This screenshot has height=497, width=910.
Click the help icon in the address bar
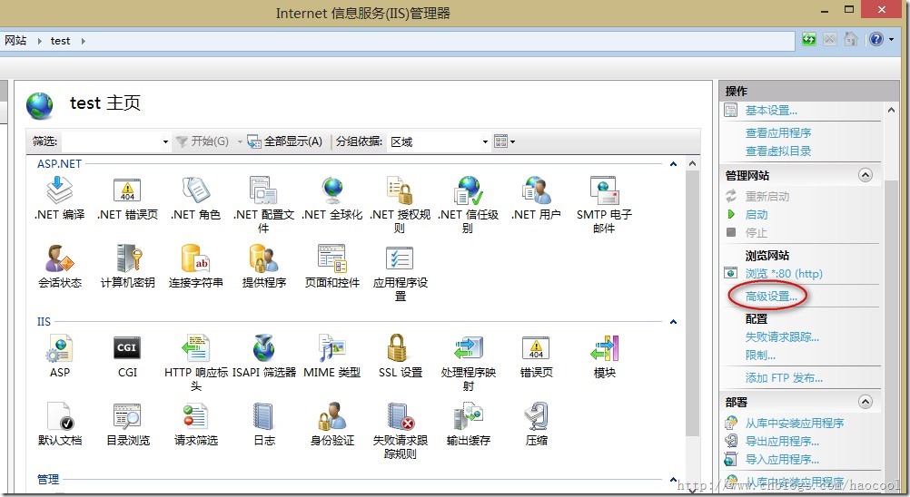(x=875, y=40)
